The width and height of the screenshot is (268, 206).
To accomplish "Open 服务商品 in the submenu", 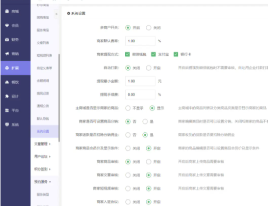I will coord(43,30).
